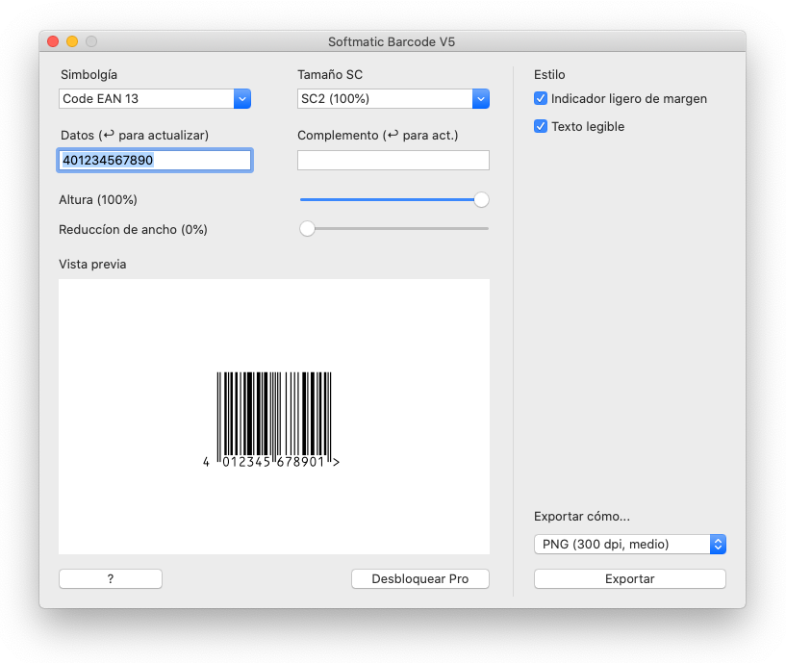Click the Estilo section heading

(549, 75)
